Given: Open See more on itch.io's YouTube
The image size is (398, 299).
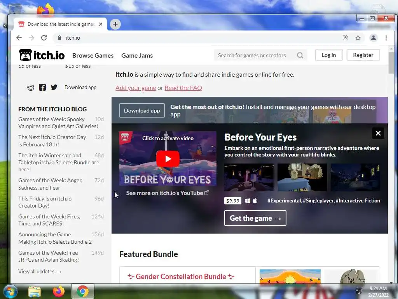Looking at the screenshot, I should (168, 193).
